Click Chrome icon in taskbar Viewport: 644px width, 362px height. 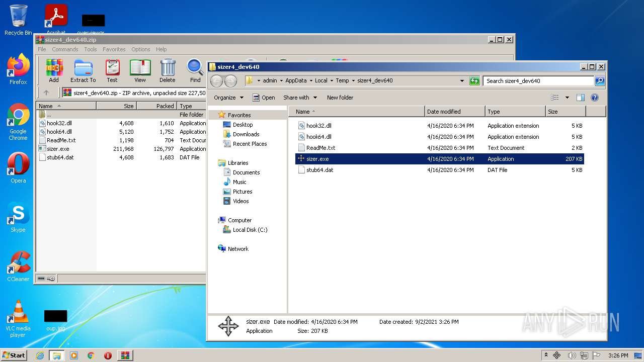(91, 355)
